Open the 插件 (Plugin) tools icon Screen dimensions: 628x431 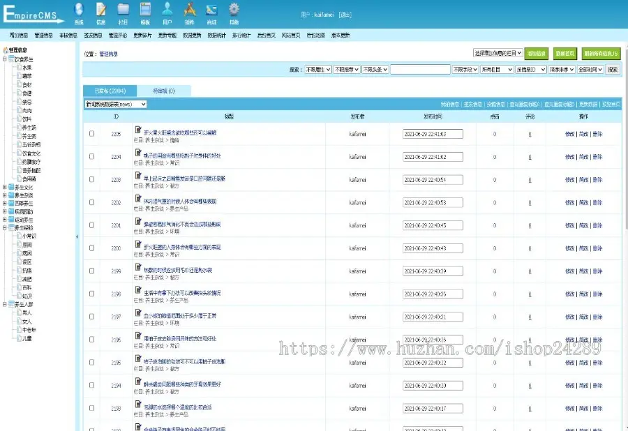click(189, 9)
